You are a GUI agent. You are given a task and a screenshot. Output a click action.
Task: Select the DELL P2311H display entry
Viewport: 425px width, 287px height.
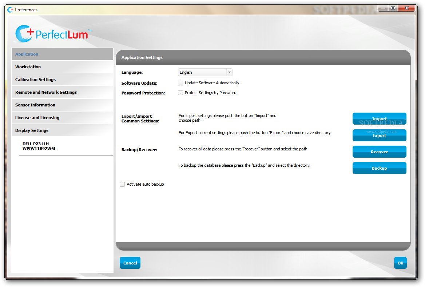(x=39, y=146)
